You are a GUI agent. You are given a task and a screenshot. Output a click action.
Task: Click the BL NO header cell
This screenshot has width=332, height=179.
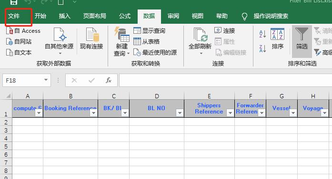(x=157, y=108)
